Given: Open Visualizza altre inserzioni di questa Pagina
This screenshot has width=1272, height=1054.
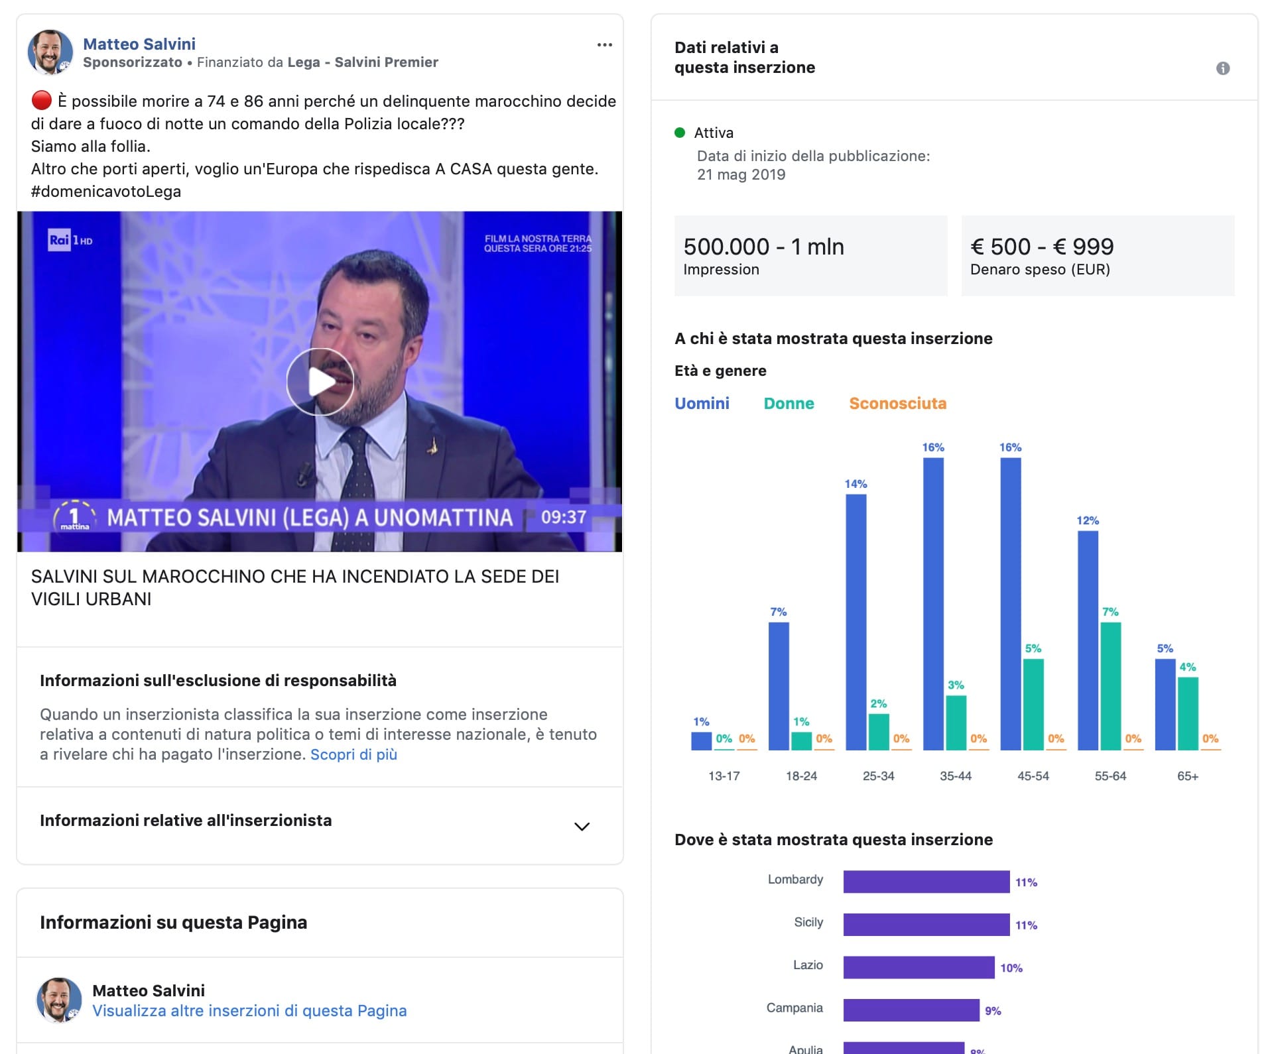Looking at the screenshot, I should coord(249,1010).
